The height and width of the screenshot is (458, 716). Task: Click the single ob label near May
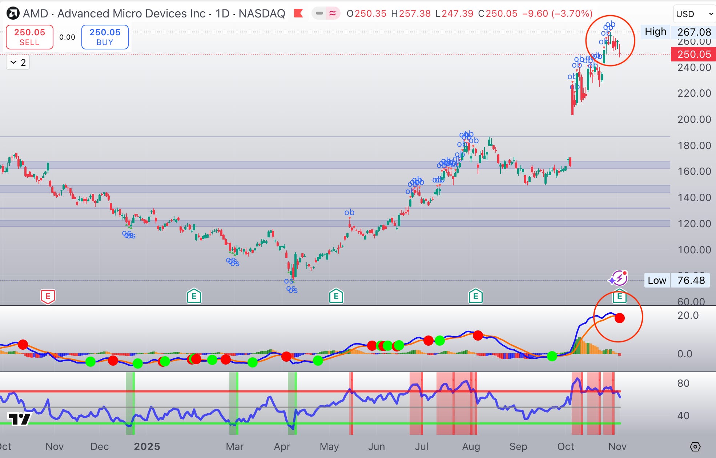pyautogui.click(x=349, y=212)
